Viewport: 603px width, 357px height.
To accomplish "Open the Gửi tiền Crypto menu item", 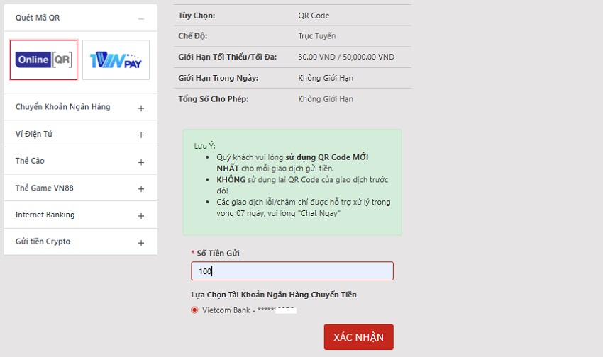I will click(43, 242).
